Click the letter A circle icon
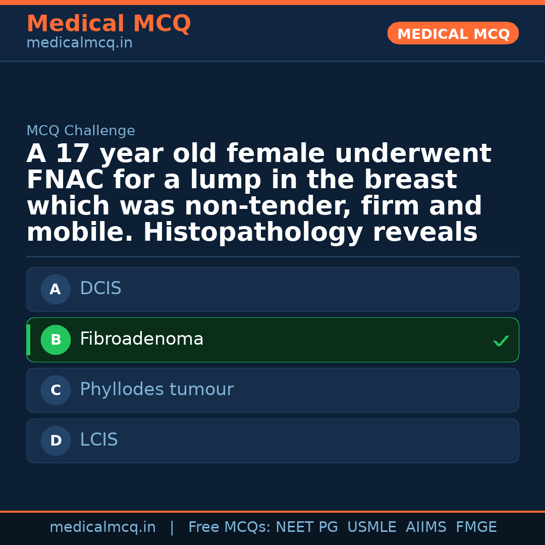Screen dimensions: 545x545 [56, 290]
